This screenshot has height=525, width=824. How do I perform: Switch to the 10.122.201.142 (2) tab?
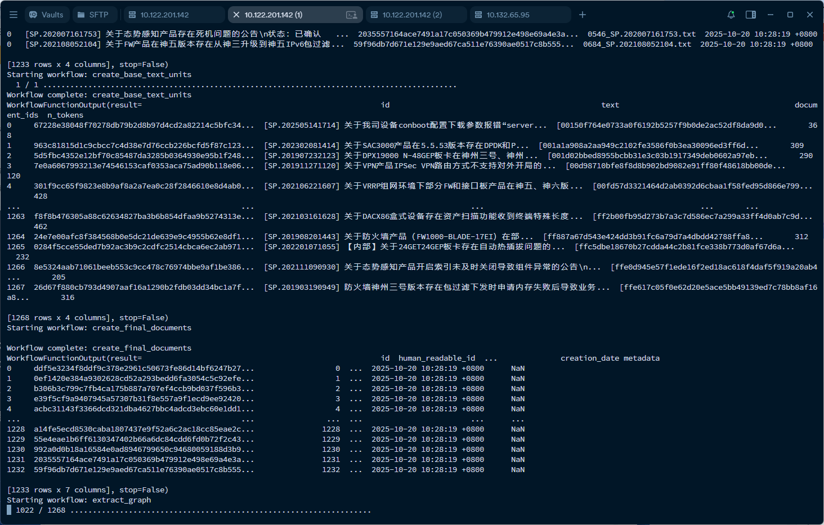pos(417,15)
